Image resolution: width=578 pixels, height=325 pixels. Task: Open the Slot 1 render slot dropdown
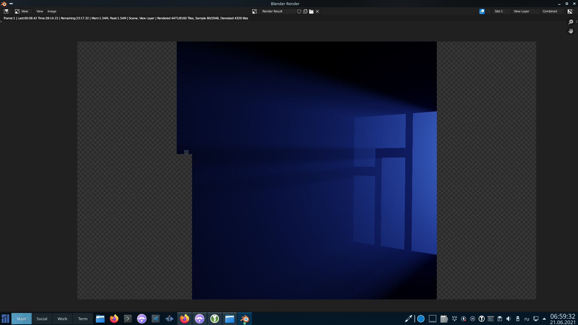point(502,11)
